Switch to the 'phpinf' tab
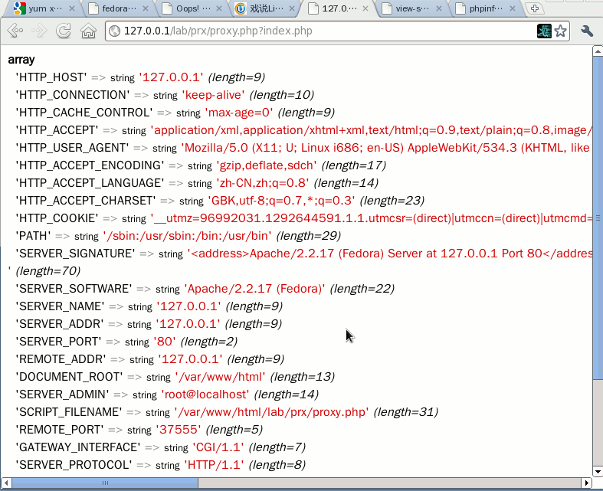Viewport: 603px width, 491px height. (483, 8)
